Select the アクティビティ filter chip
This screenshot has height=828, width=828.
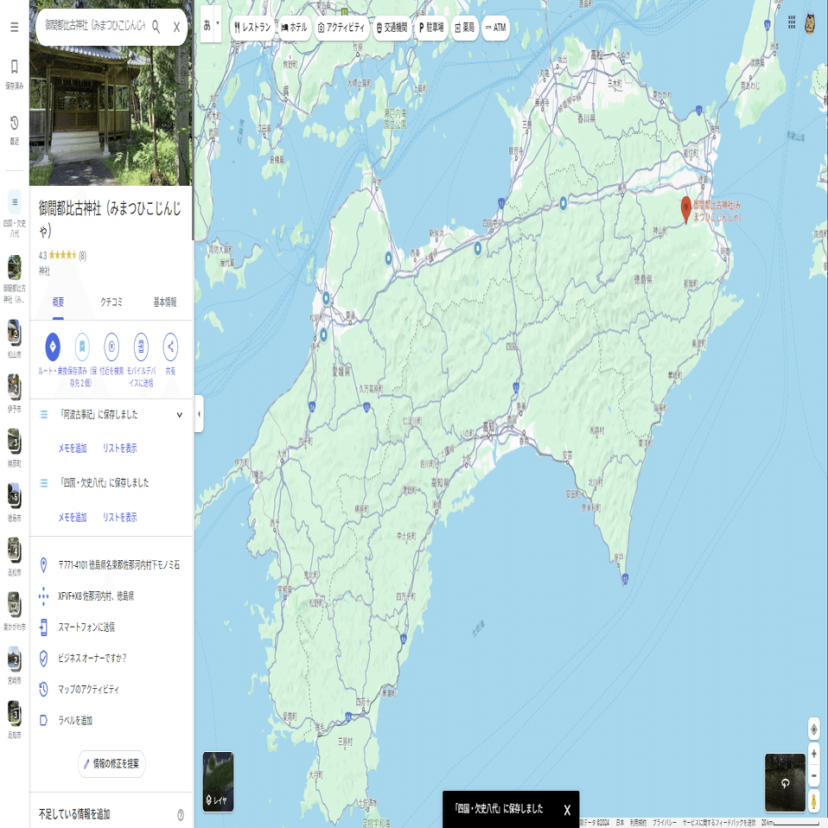coord(341,28)
